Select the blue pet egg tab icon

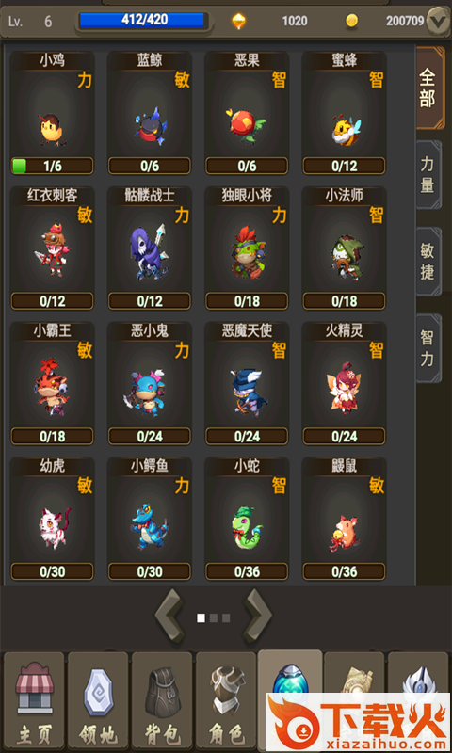click(x=290, y=677)
